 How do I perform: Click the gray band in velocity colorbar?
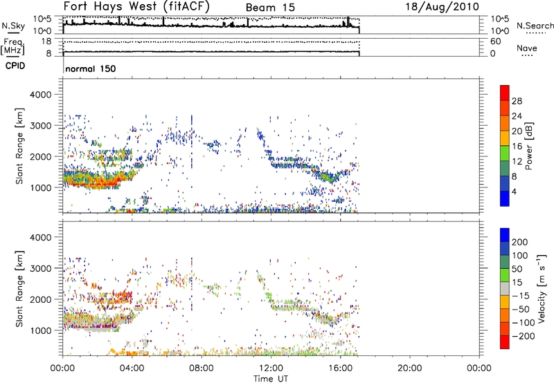click(505, 288)
